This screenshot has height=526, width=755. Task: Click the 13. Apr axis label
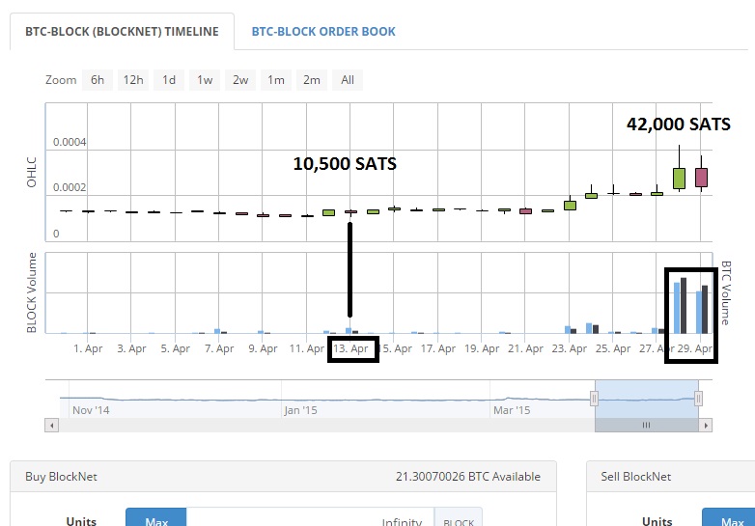point(350,348)
